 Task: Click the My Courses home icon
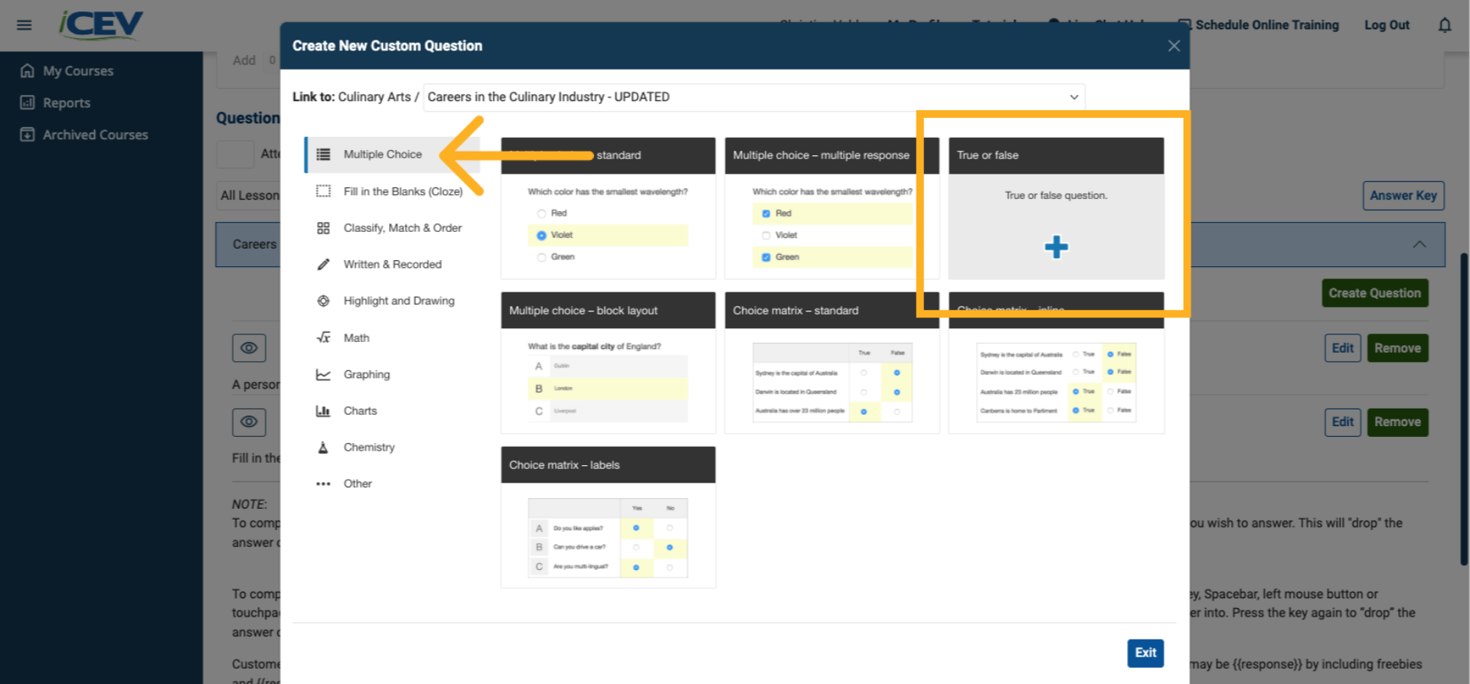tap(28, 70)
